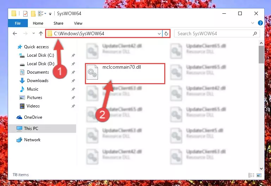
Task: Open the File ribbon tab
Action: coord(18,23)
